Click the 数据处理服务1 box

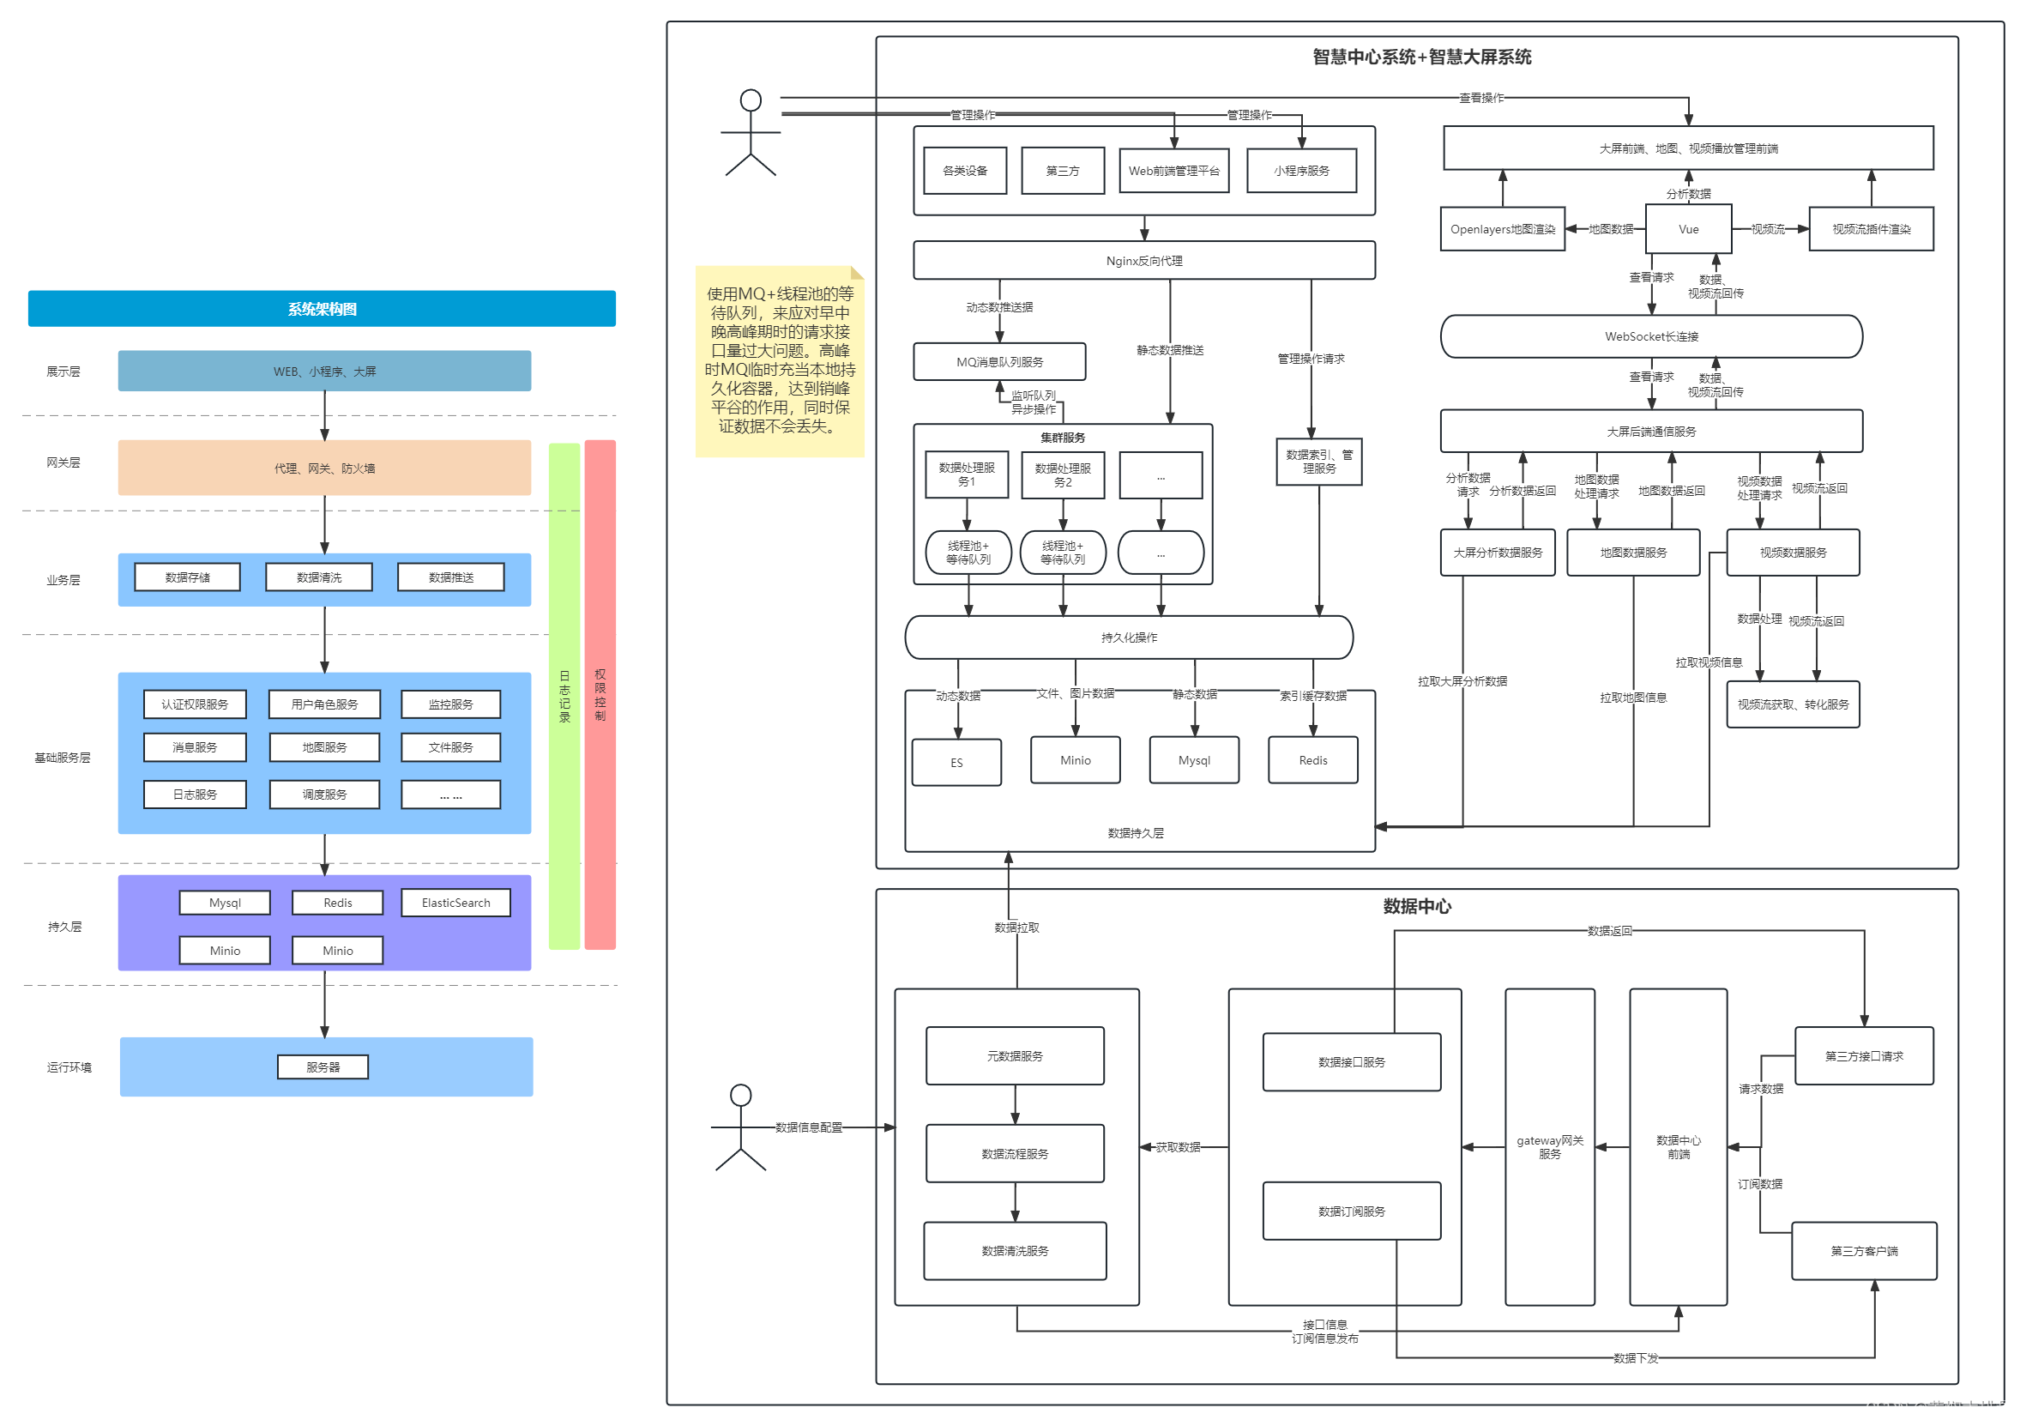[968, 474]
